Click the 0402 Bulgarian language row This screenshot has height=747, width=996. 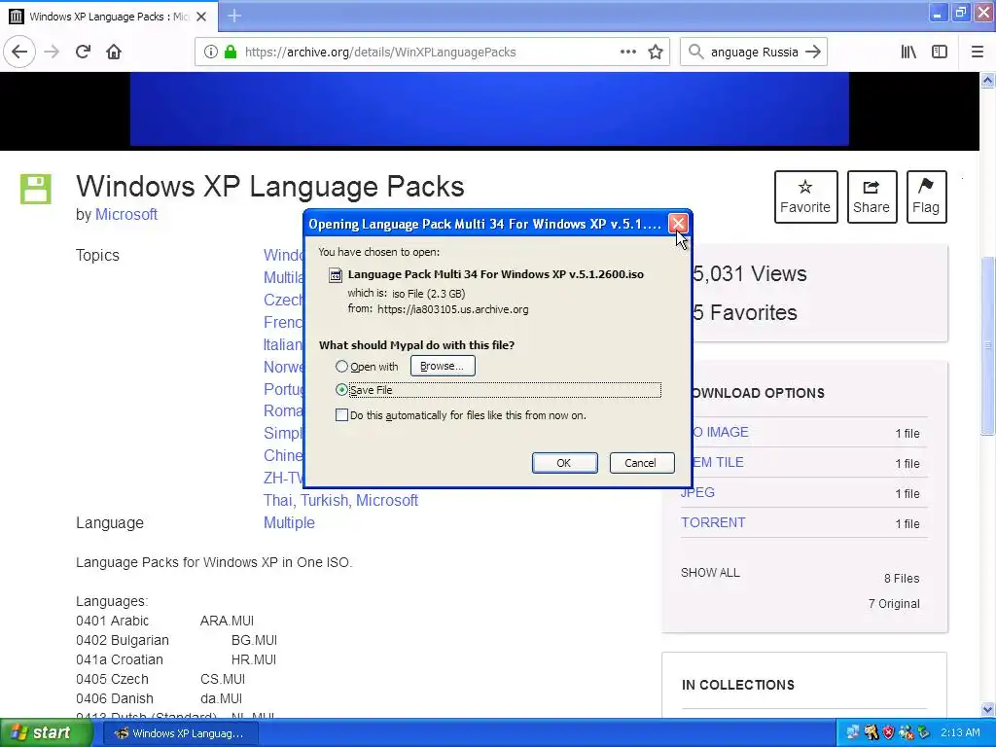(177, 640)
